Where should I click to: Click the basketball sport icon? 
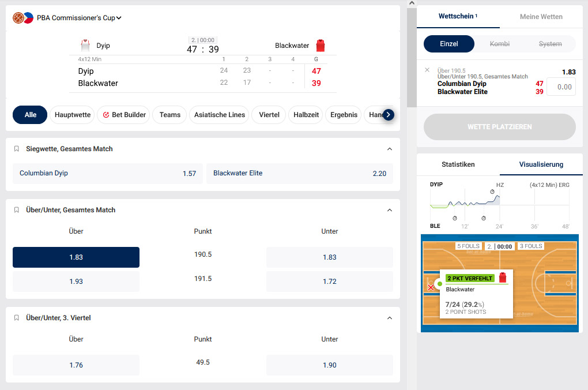[18, 18]
